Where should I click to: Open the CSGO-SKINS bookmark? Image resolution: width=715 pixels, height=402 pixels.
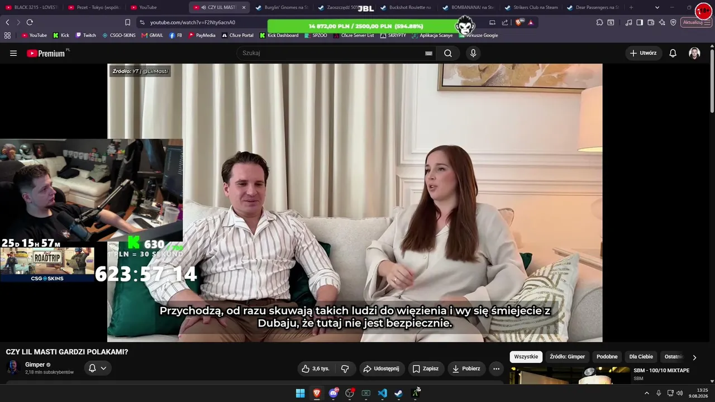118,35
